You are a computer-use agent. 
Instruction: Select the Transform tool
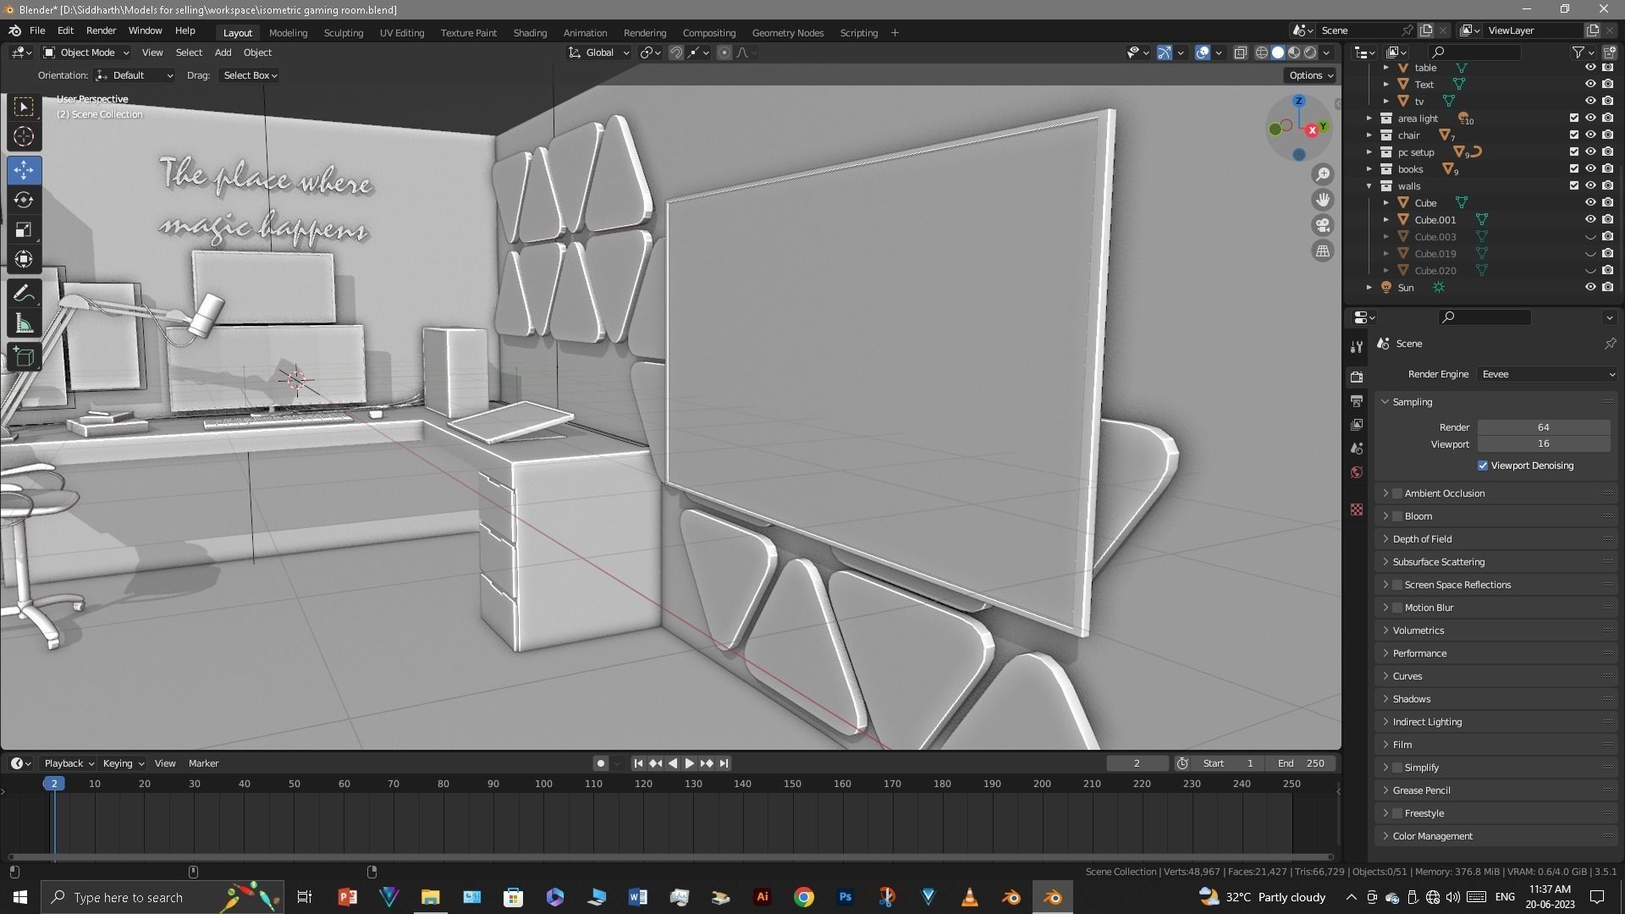(24, 260)
